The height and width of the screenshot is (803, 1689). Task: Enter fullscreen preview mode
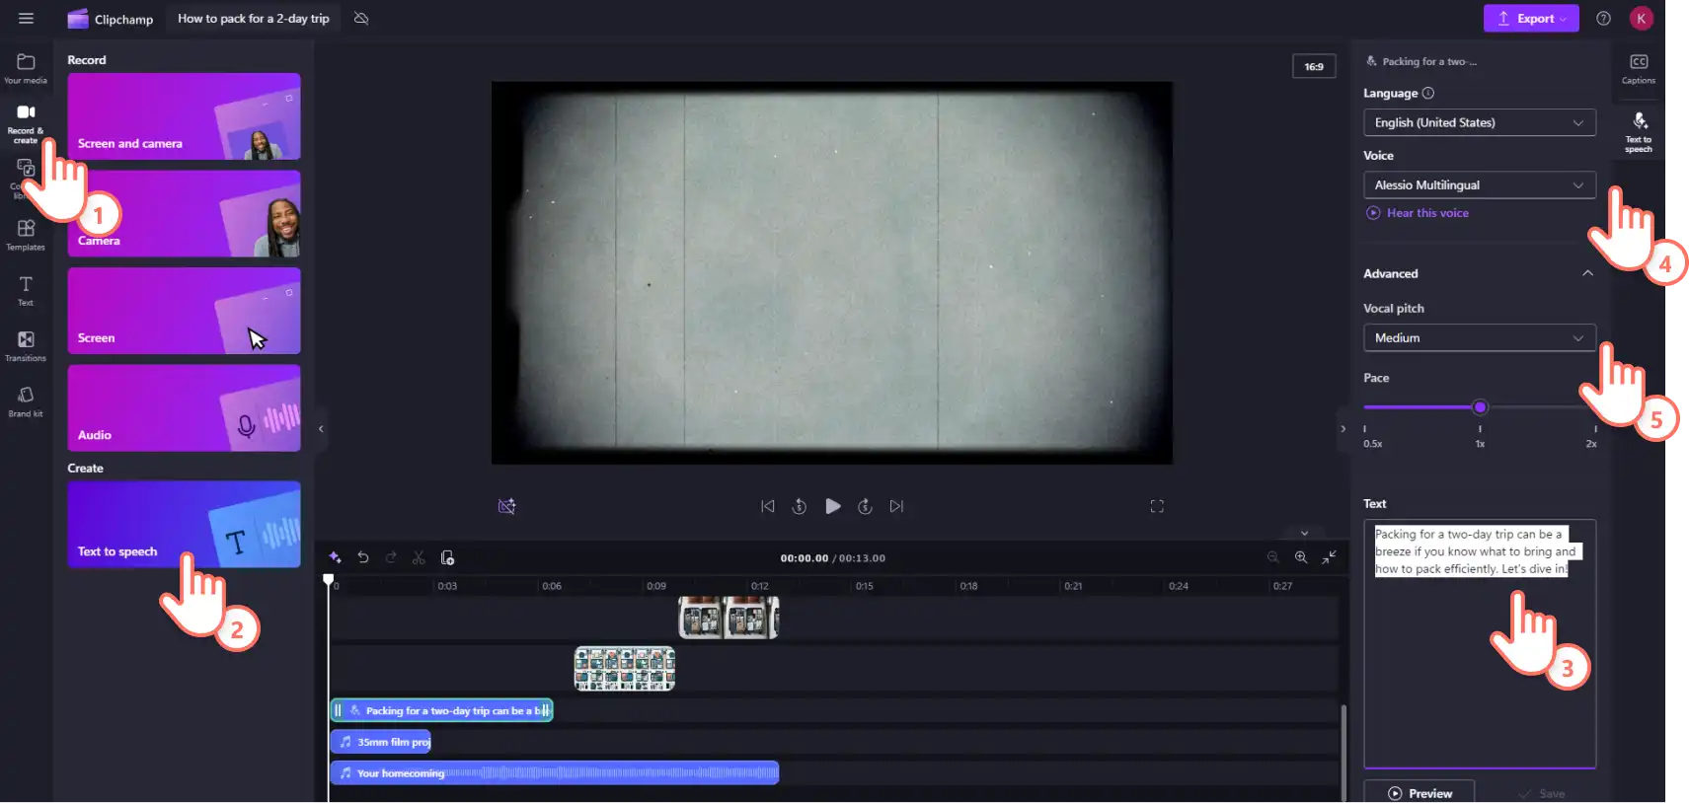pos(1157,506)
